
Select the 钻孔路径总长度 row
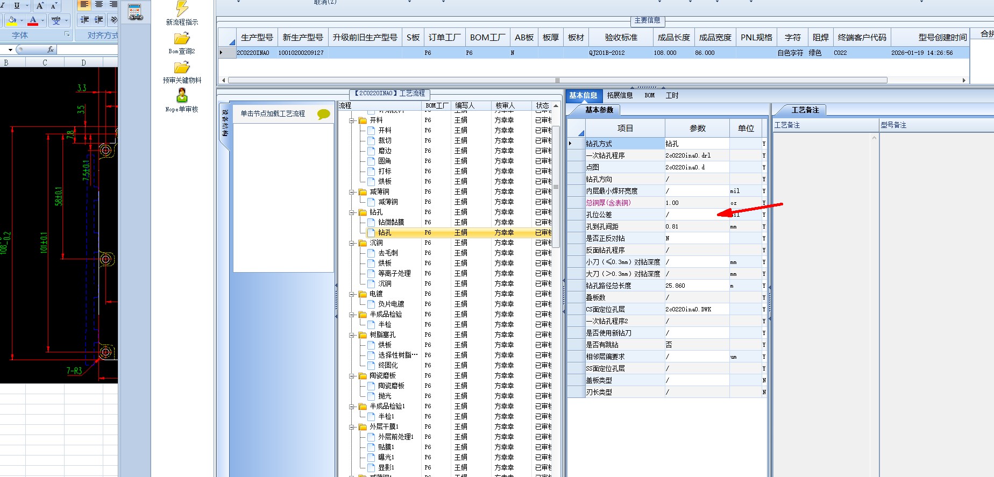[667, 286]
